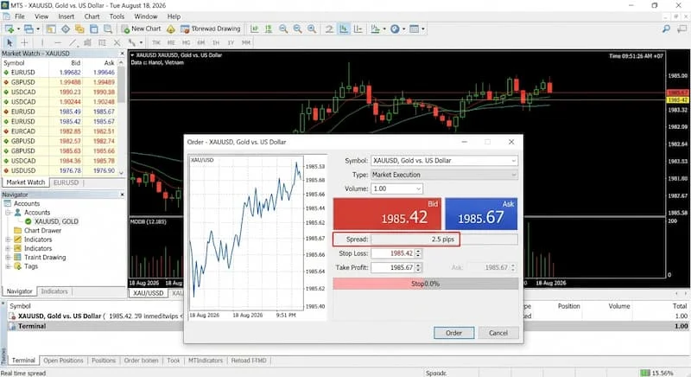Screen dimensions: 691x377
Task: Click the Take Profit stepper arrows
Action: click(418, 268)
